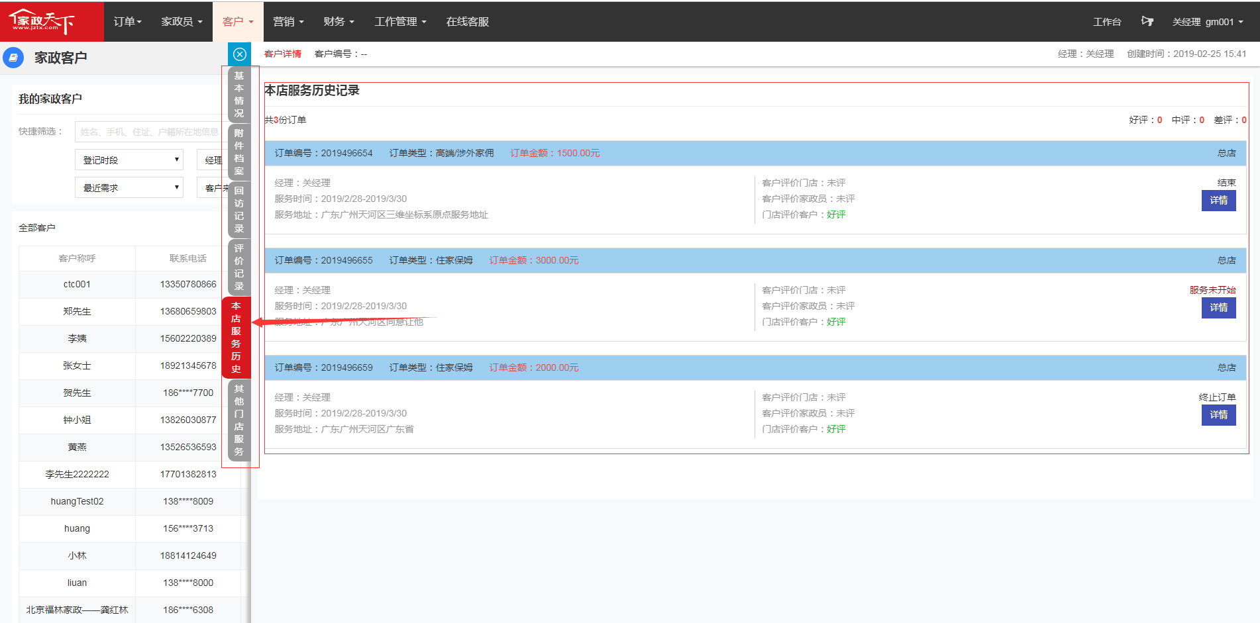1260x623 pixels.
Task: Select customer huangTest02
Action: click(77, 501)
